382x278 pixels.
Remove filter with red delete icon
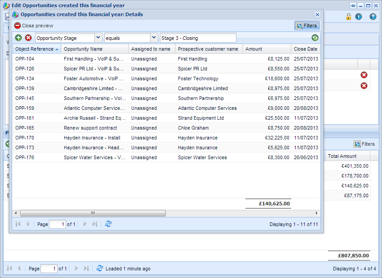[x=28, y=38]
